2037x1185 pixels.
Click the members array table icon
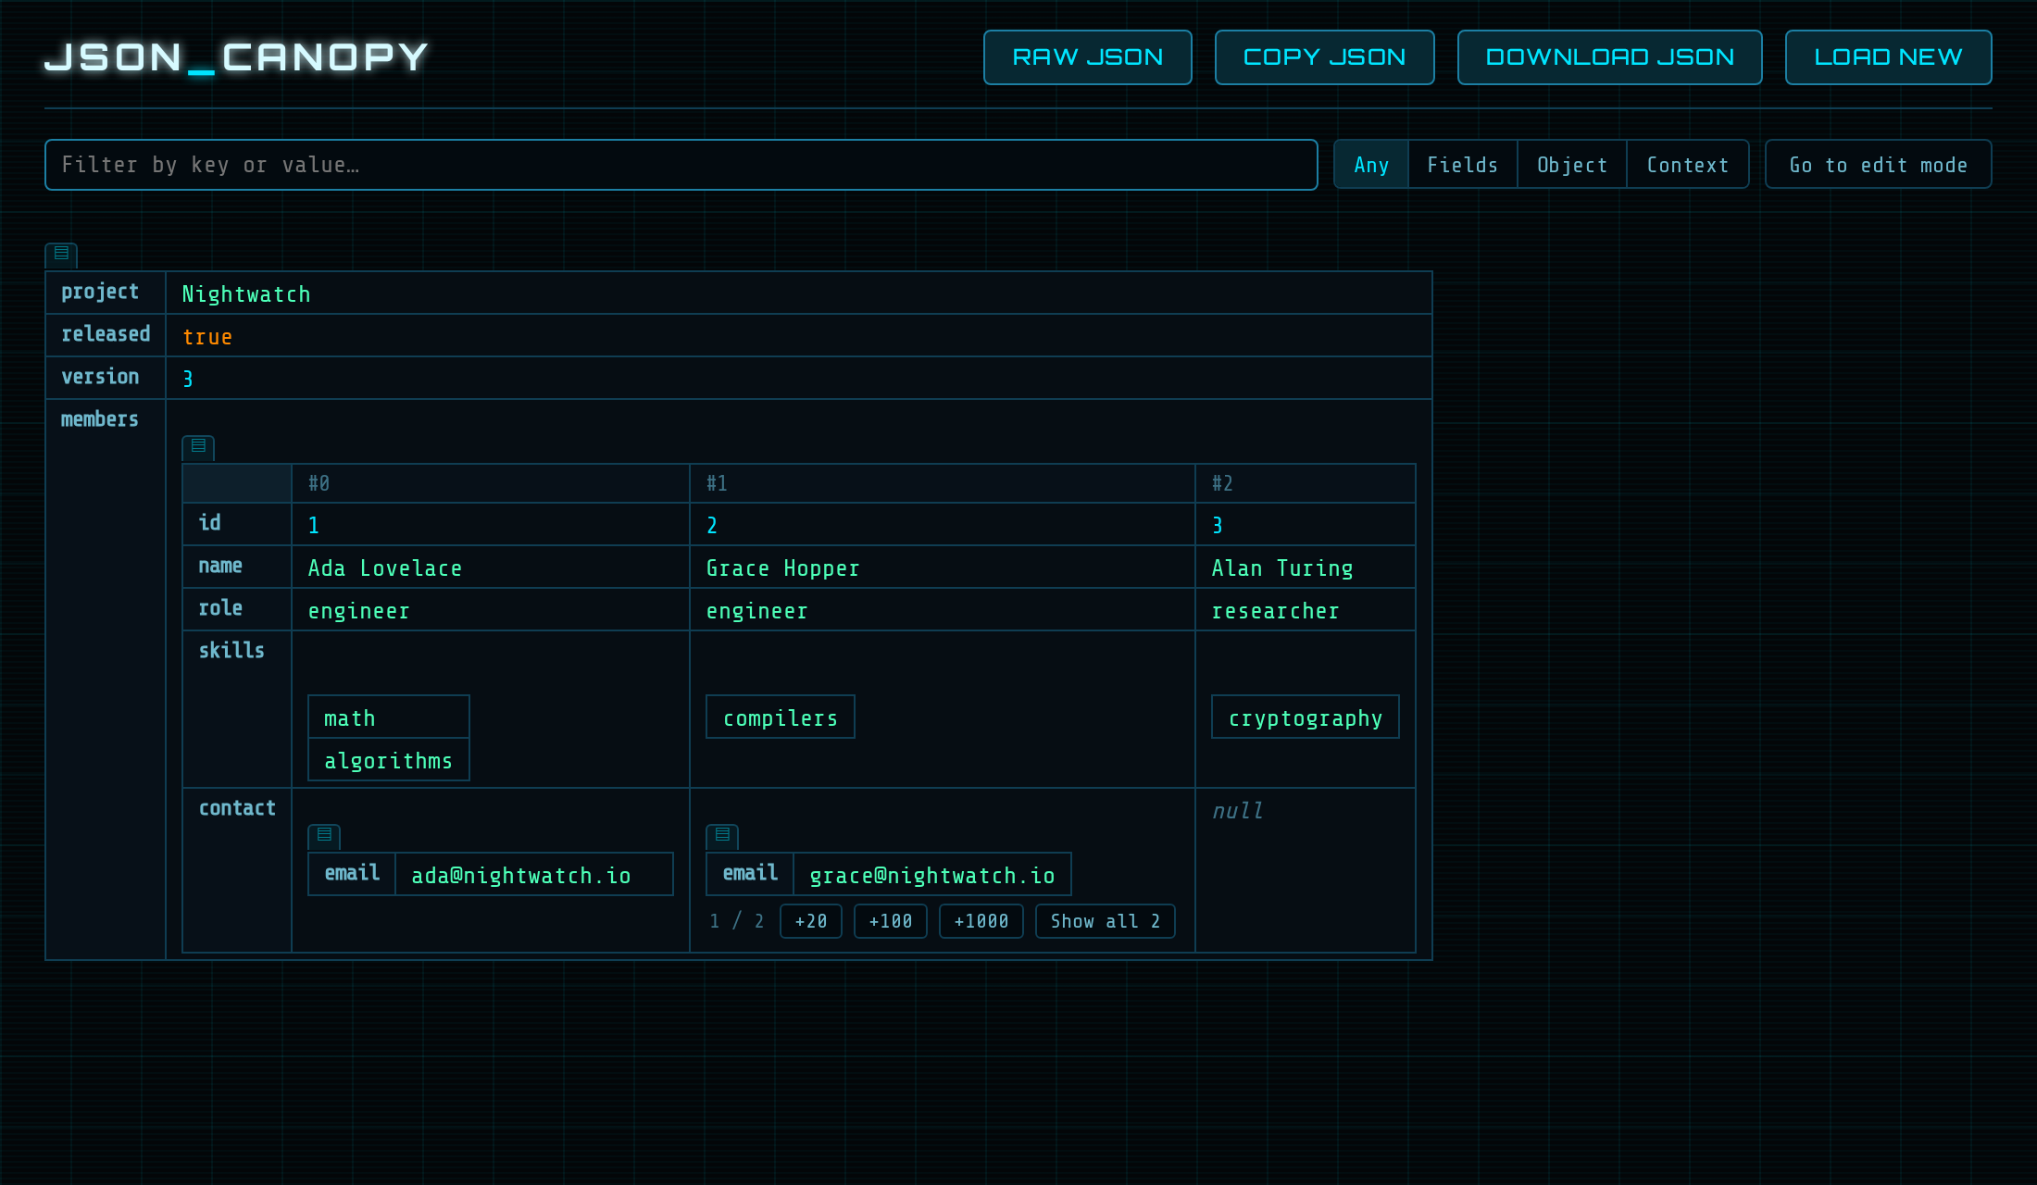(198, 447)
